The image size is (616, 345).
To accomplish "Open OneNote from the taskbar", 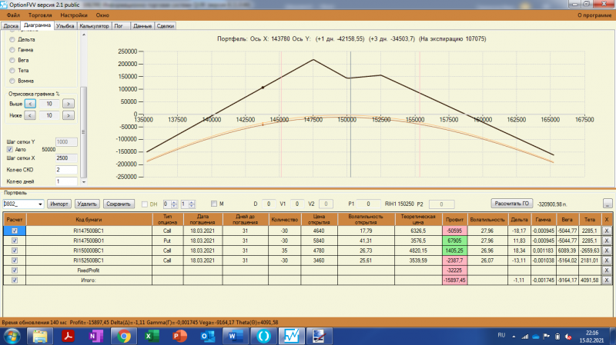I will coord(95,336).
